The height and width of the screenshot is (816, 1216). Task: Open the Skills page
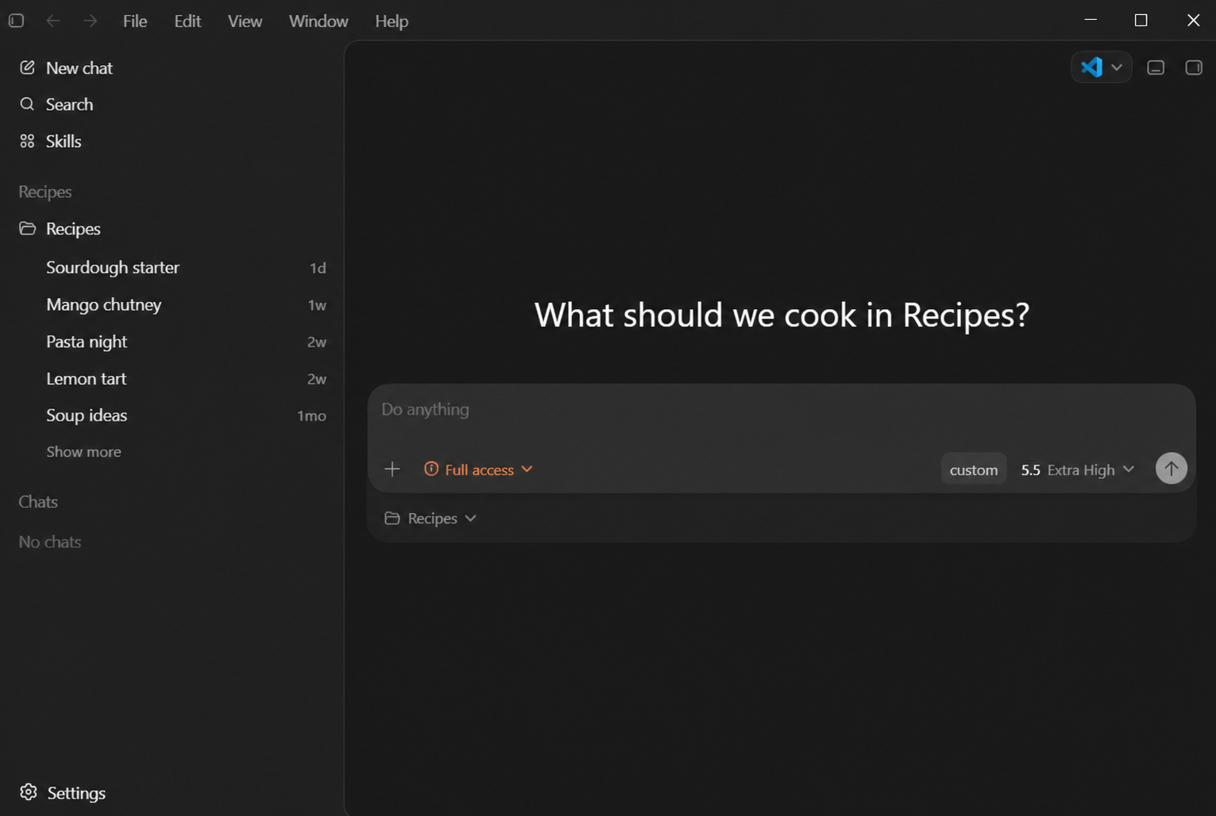[51, 141]
